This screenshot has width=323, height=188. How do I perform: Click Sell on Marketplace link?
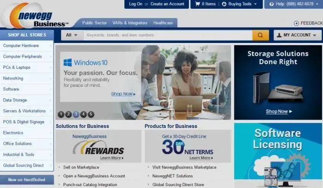(81, 167)
